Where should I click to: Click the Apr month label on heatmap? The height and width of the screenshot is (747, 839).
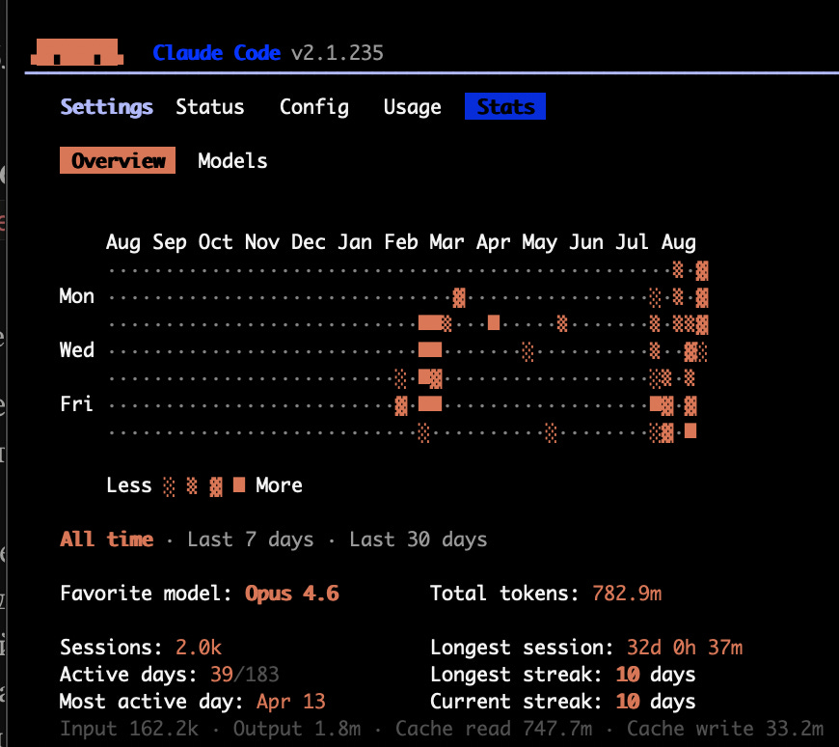coord(493,242)
